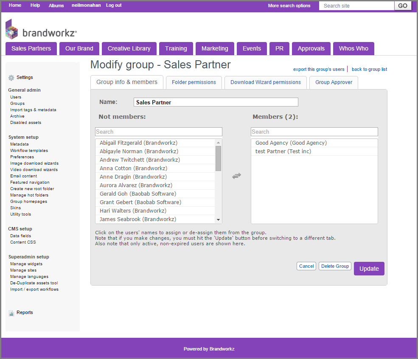Click the GO search button
This screenshot has width=418, height=359.
click(403, 6)
